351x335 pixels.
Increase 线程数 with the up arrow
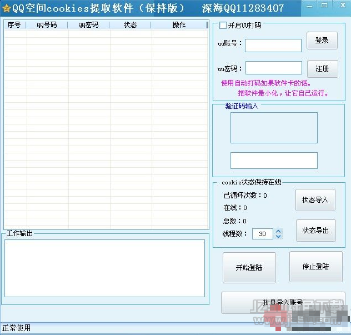(x=278, y=231)
